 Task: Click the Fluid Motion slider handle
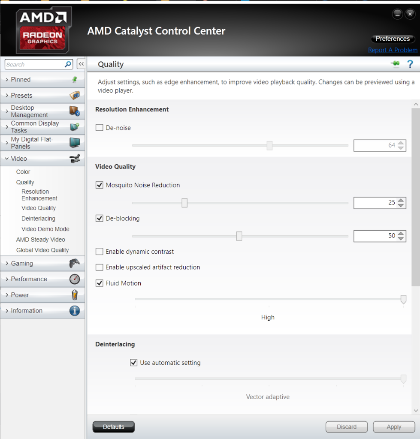(403, 299)
